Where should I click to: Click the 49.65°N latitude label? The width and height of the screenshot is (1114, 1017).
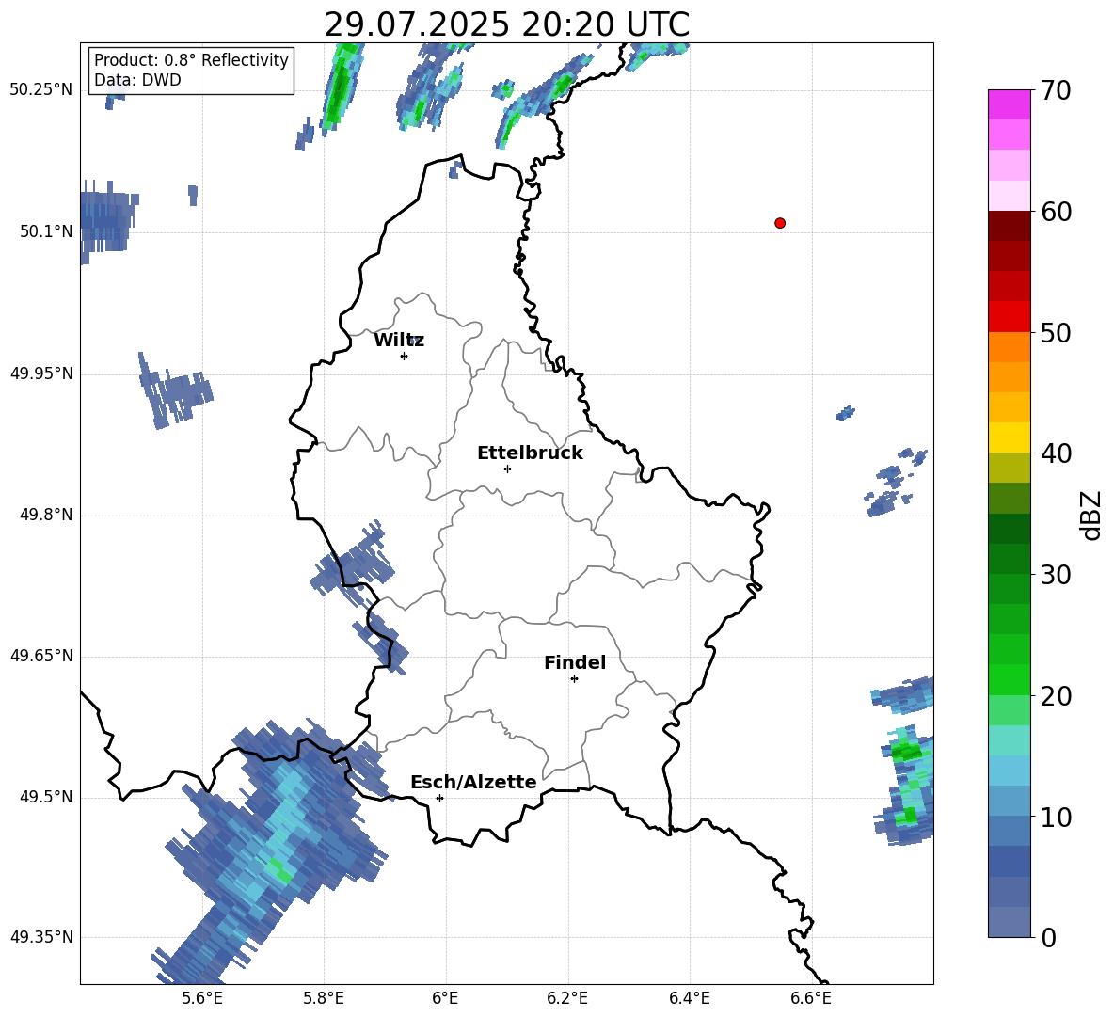[x=41, y=655]
